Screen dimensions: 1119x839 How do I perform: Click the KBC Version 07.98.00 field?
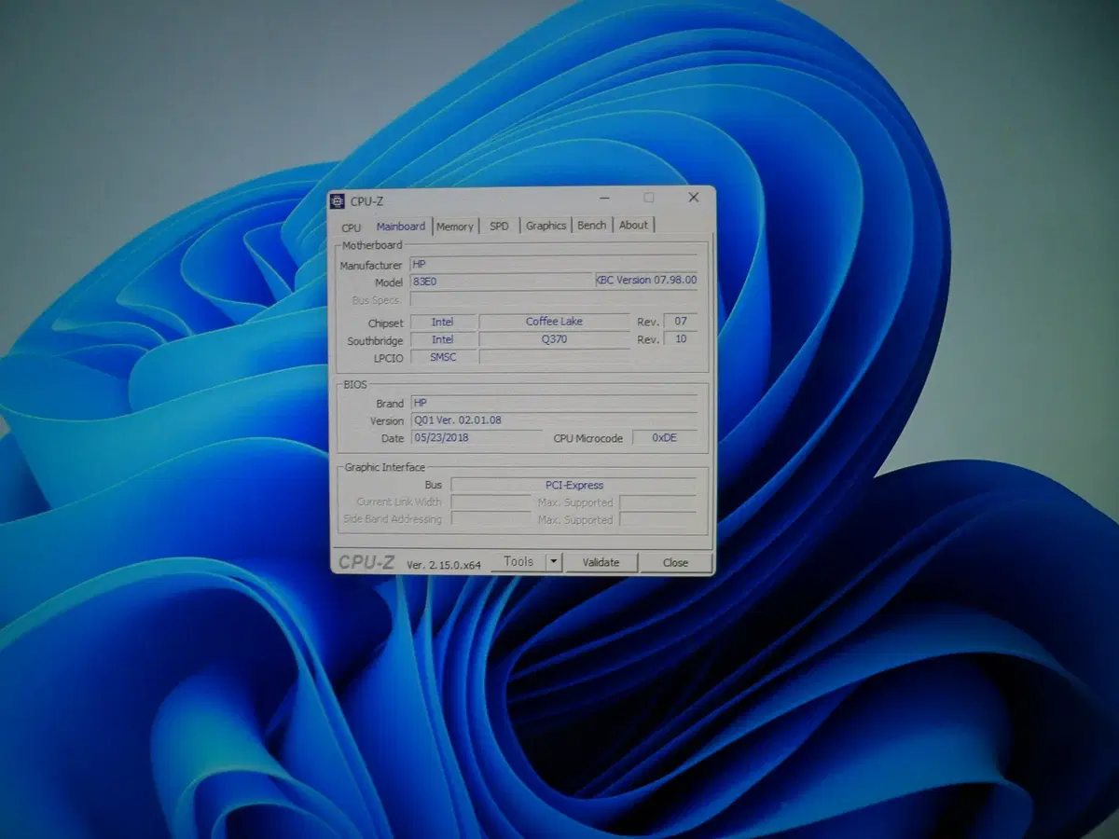coord(646,280)
